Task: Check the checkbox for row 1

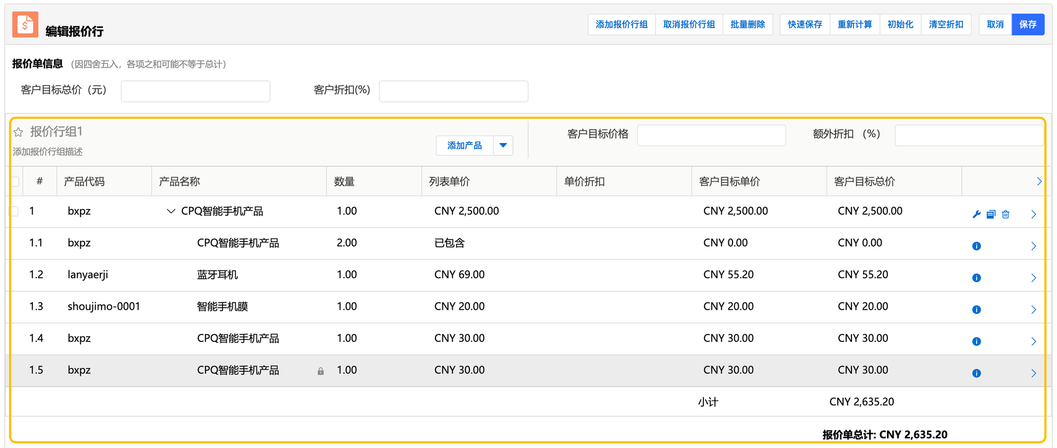Action: 15,212
